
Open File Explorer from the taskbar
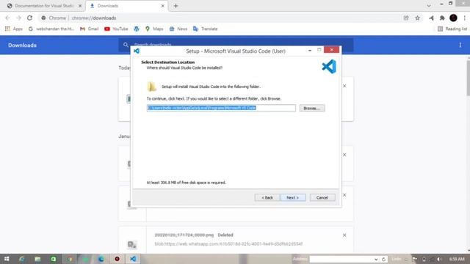(37, 259)
